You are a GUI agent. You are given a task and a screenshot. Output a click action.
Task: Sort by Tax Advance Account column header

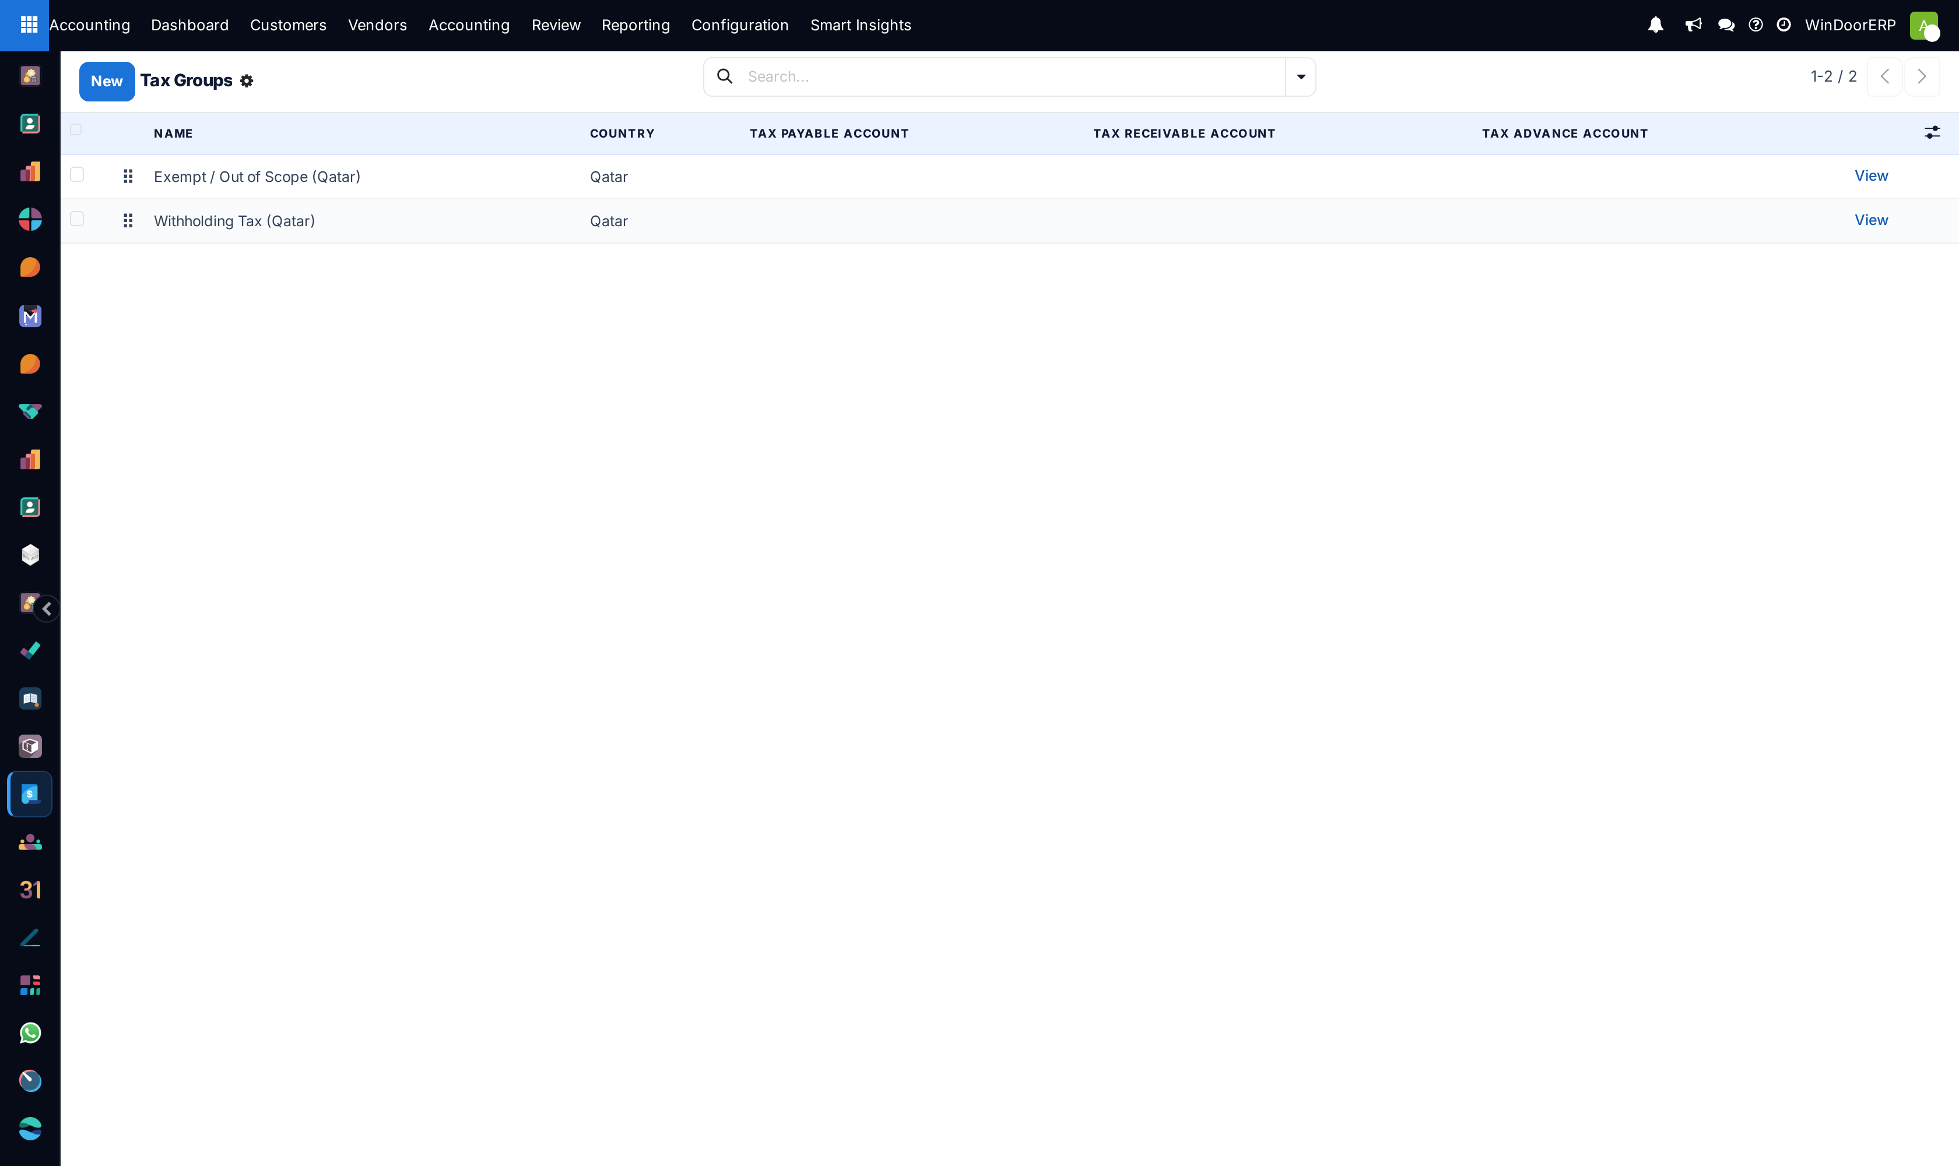[x=1564, y=134]
